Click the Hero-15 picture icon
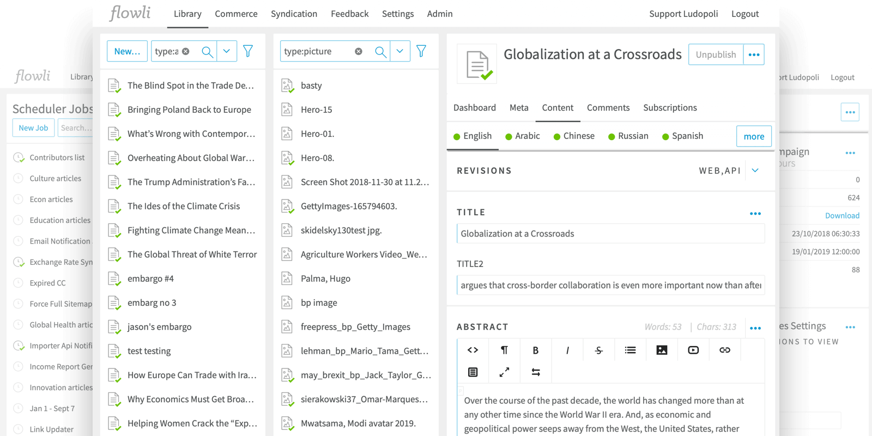The height and width of the screenshot is (436, 872). point(287,110)
